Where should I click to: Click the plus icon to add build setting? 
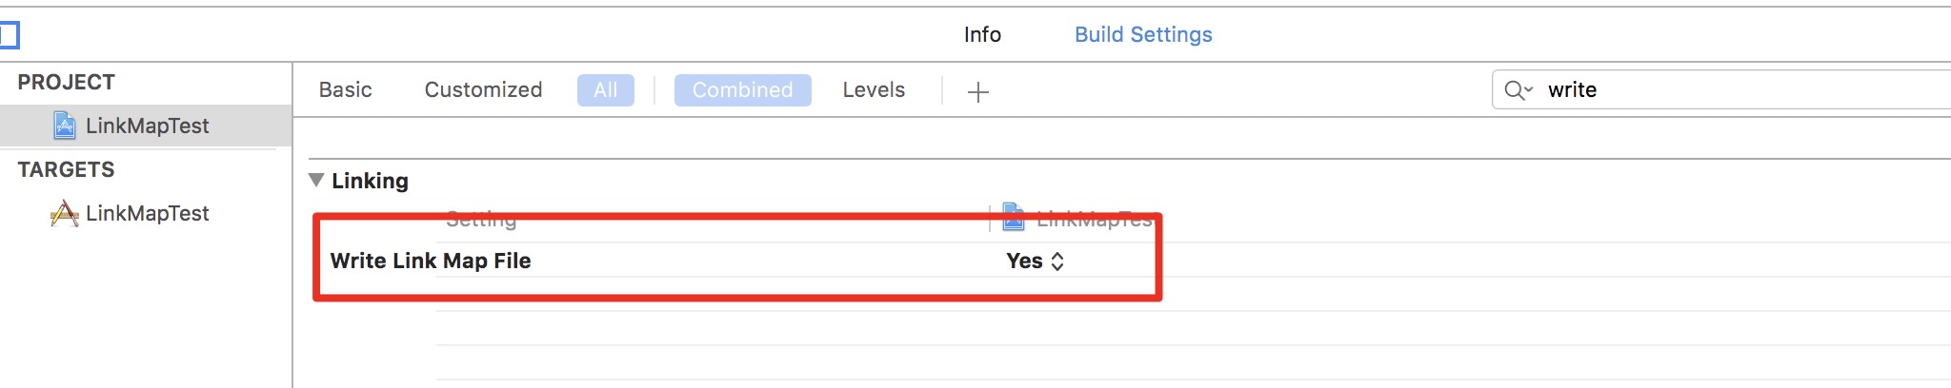(977, 91)
